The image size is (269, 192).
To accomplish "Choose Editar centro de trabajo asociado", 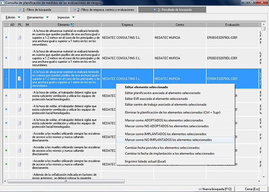I will 165,105.
